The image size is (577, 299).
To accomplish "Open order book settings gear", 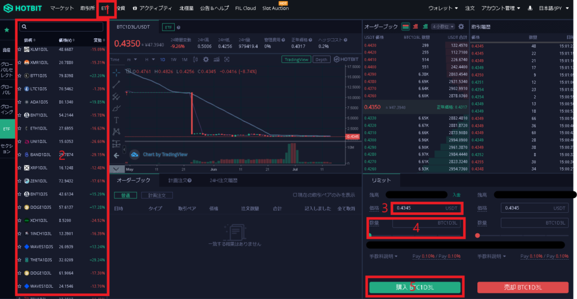I will pyautogui.click(x=461, y=26).
